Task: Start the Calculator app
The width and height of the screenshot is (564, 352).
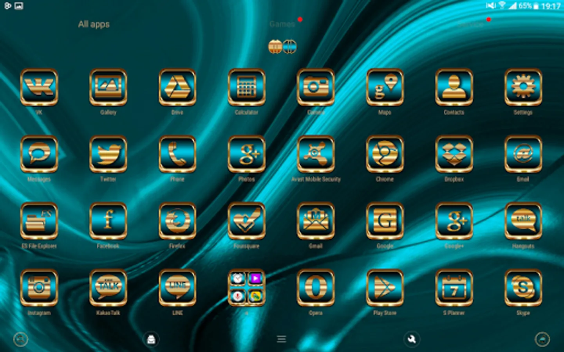Action: pos(247,87)
